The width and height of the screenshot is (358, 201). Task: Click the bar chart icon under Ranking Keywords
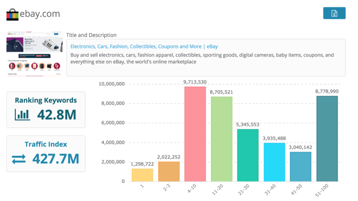coord(23,115)
